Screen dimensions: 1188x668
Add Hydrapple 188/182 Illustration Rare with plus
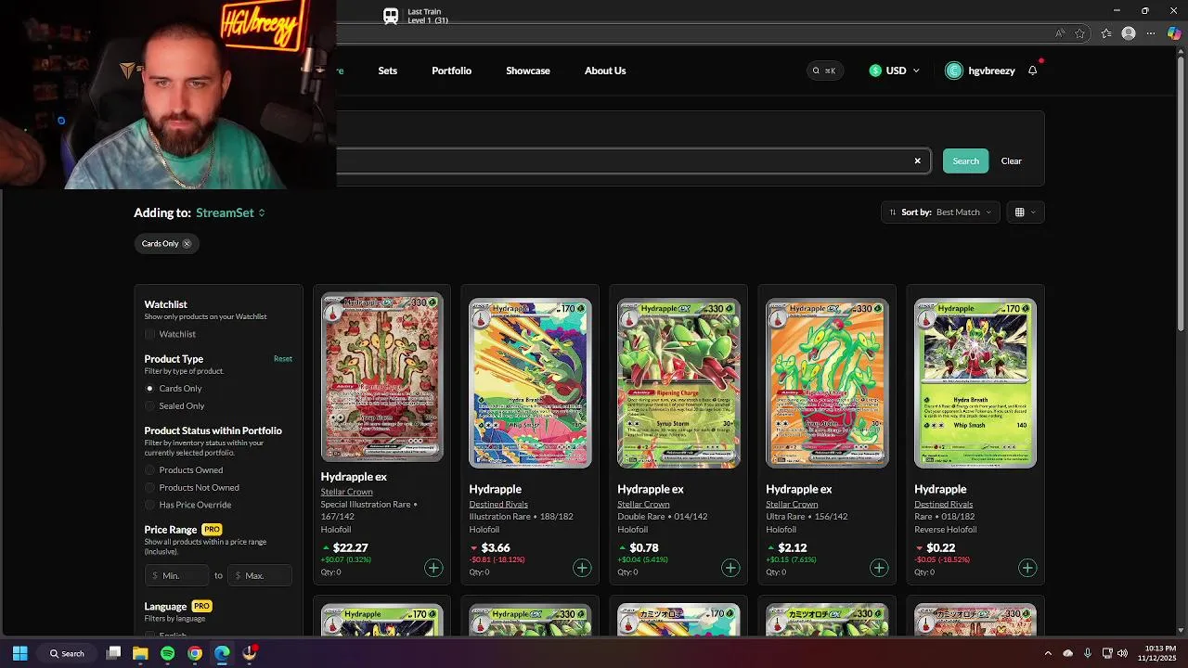click(x=582, y=568)
